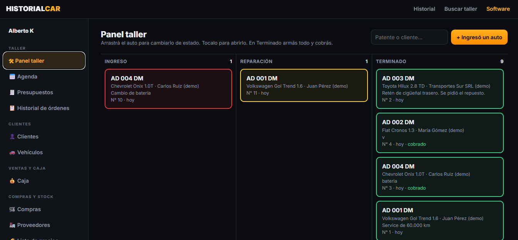Image resolution: width=518 pixels, height=240 pixels.
Task: Select the Software navigation link
Action: [498, 9]
